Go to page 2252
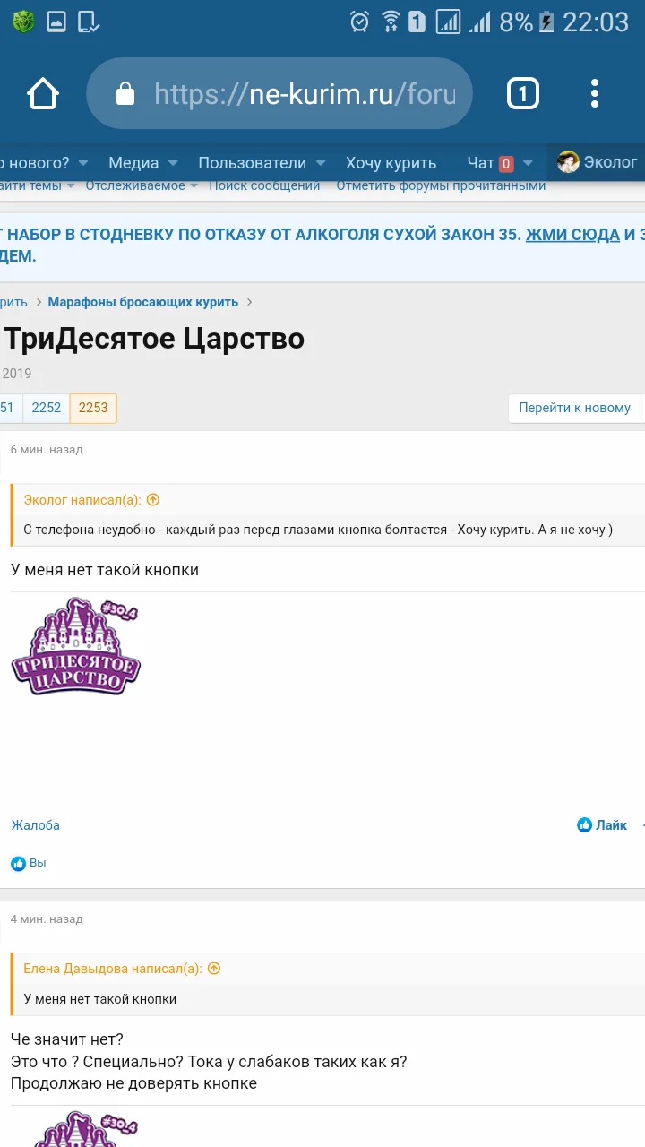This screenshot has height=1147, width=645. [x=47, y=408]
